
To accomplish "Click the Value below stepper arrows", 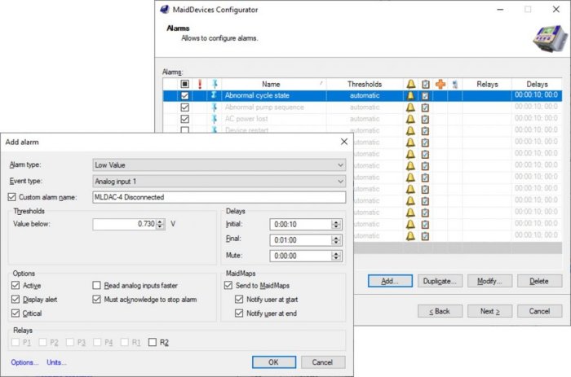I will click(161, 224).
